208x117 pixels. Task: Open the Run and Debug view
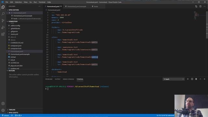(x=3, y=27)
